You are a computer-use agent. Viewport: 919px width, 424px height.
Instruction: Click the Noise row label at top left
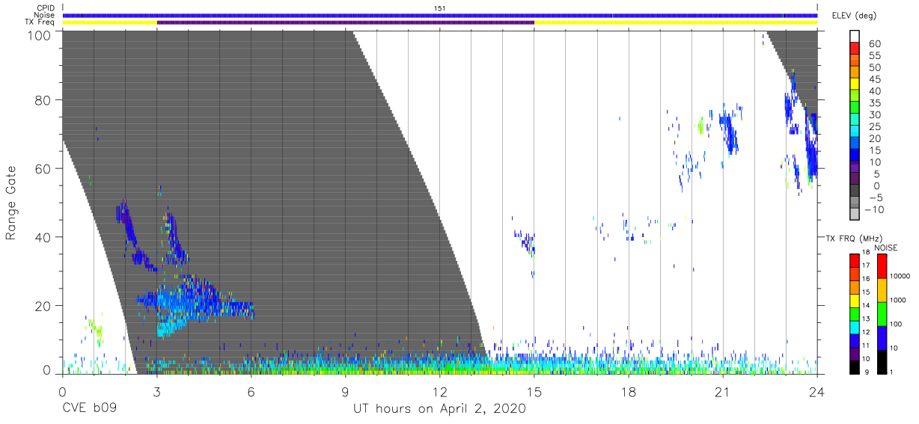tap(45, 15)
